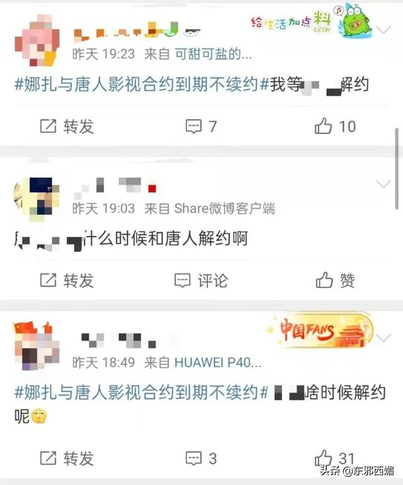Open the pink pixelated avatar of first poster

click(x=37, y=40)
